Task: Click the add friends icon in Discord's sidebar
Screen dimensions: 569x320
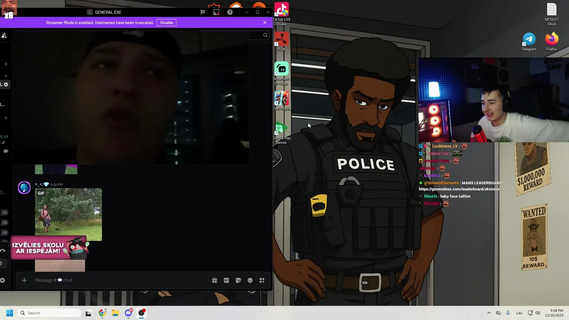Action: tap(4, 35)
